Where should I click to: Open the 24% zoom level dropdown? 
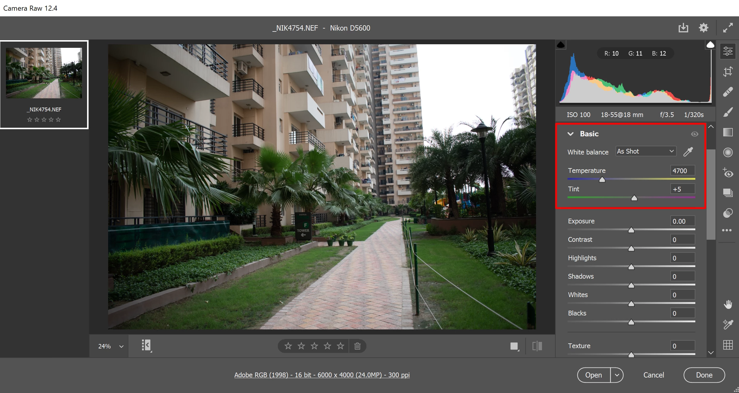point(121,346)
